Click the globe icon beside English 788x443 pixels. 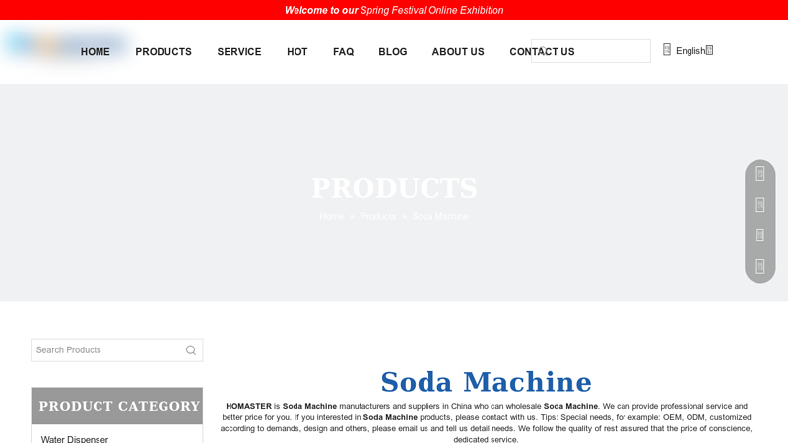(x=667, y=50)
